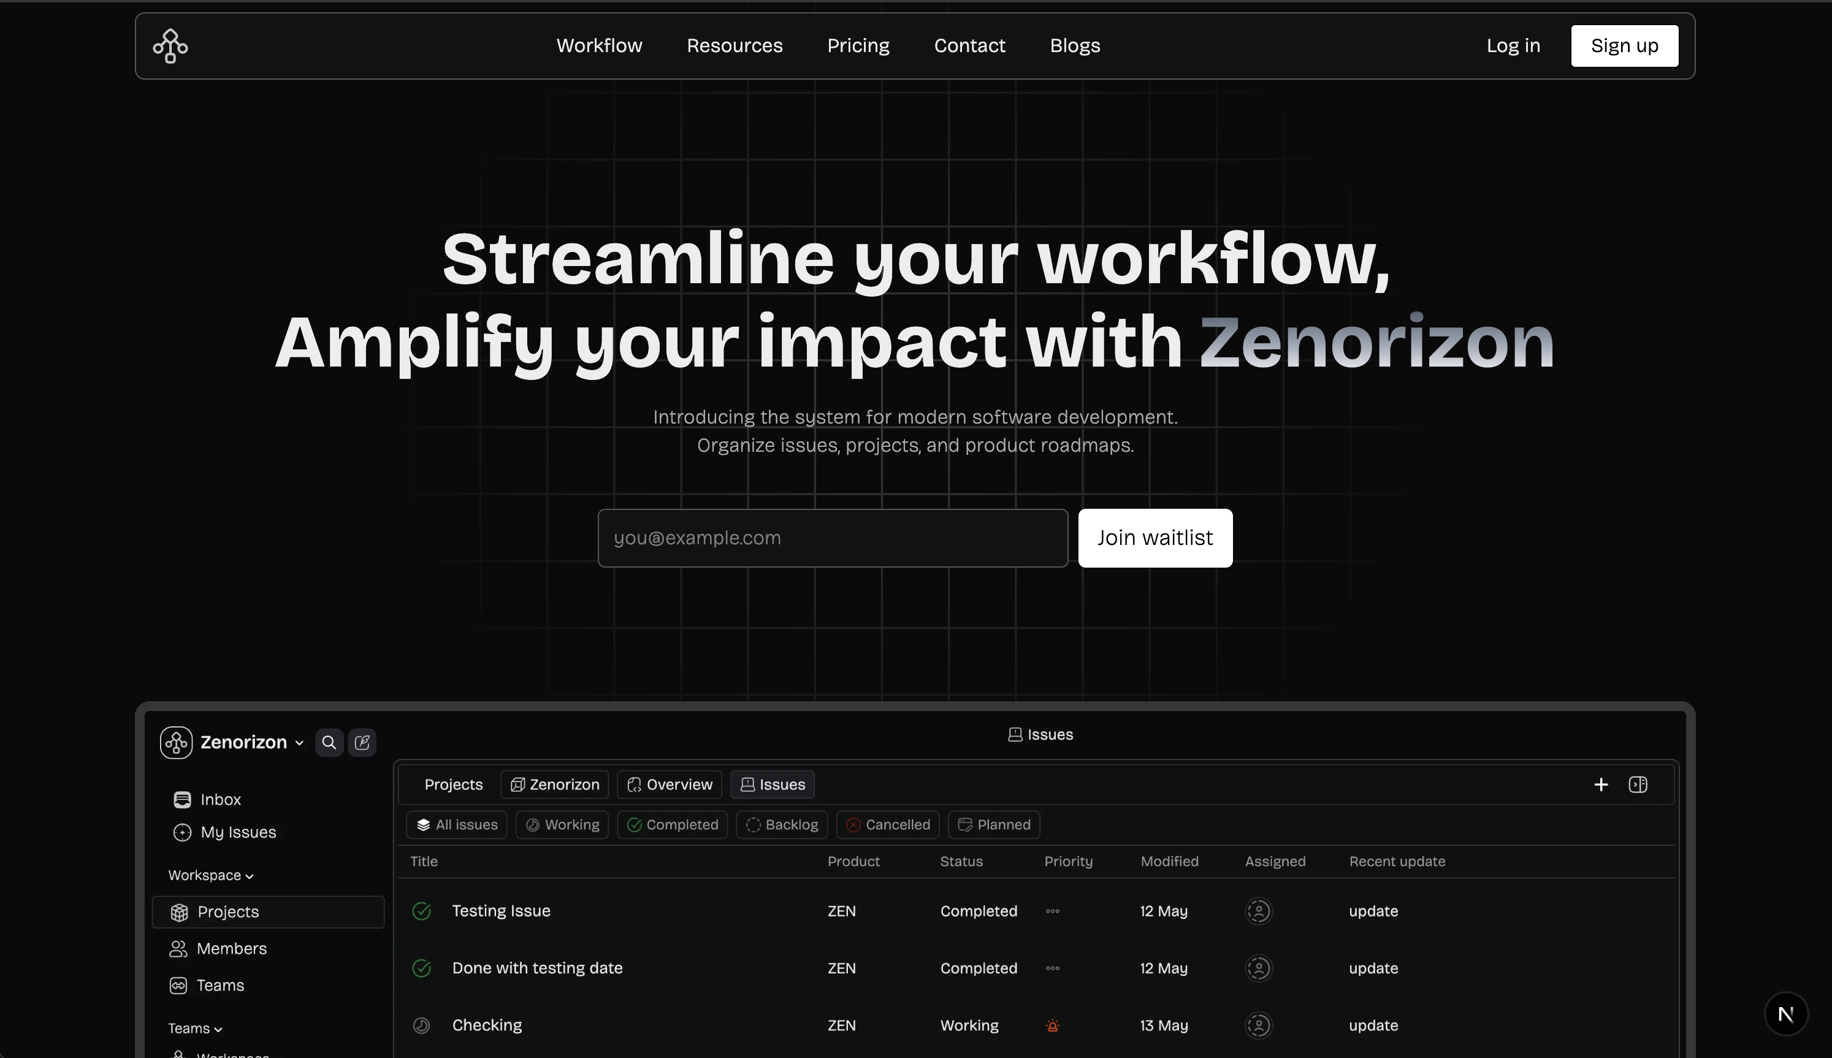
Task: Expand the Workspace section
Action: tap(209, 875)
